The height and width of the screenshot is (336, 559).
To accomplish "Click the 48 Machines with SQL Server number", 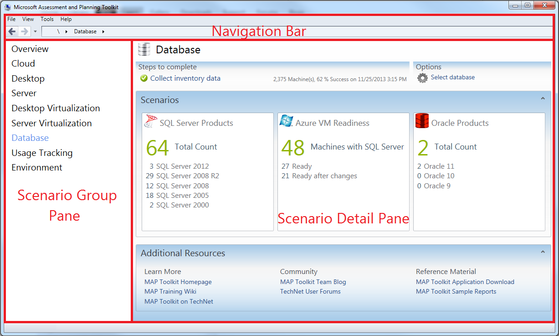I will coord(293,148).
